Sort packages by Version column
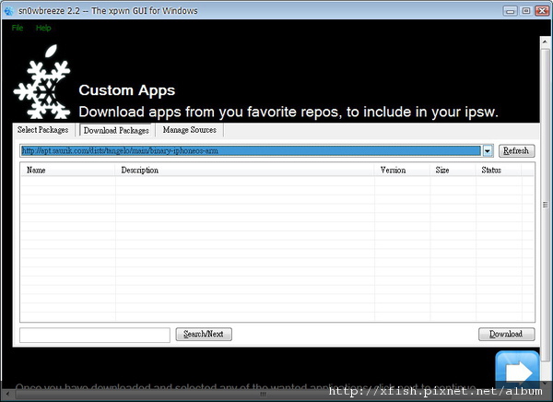Viewport: 553px width, 402px height. tap(402, 171)
